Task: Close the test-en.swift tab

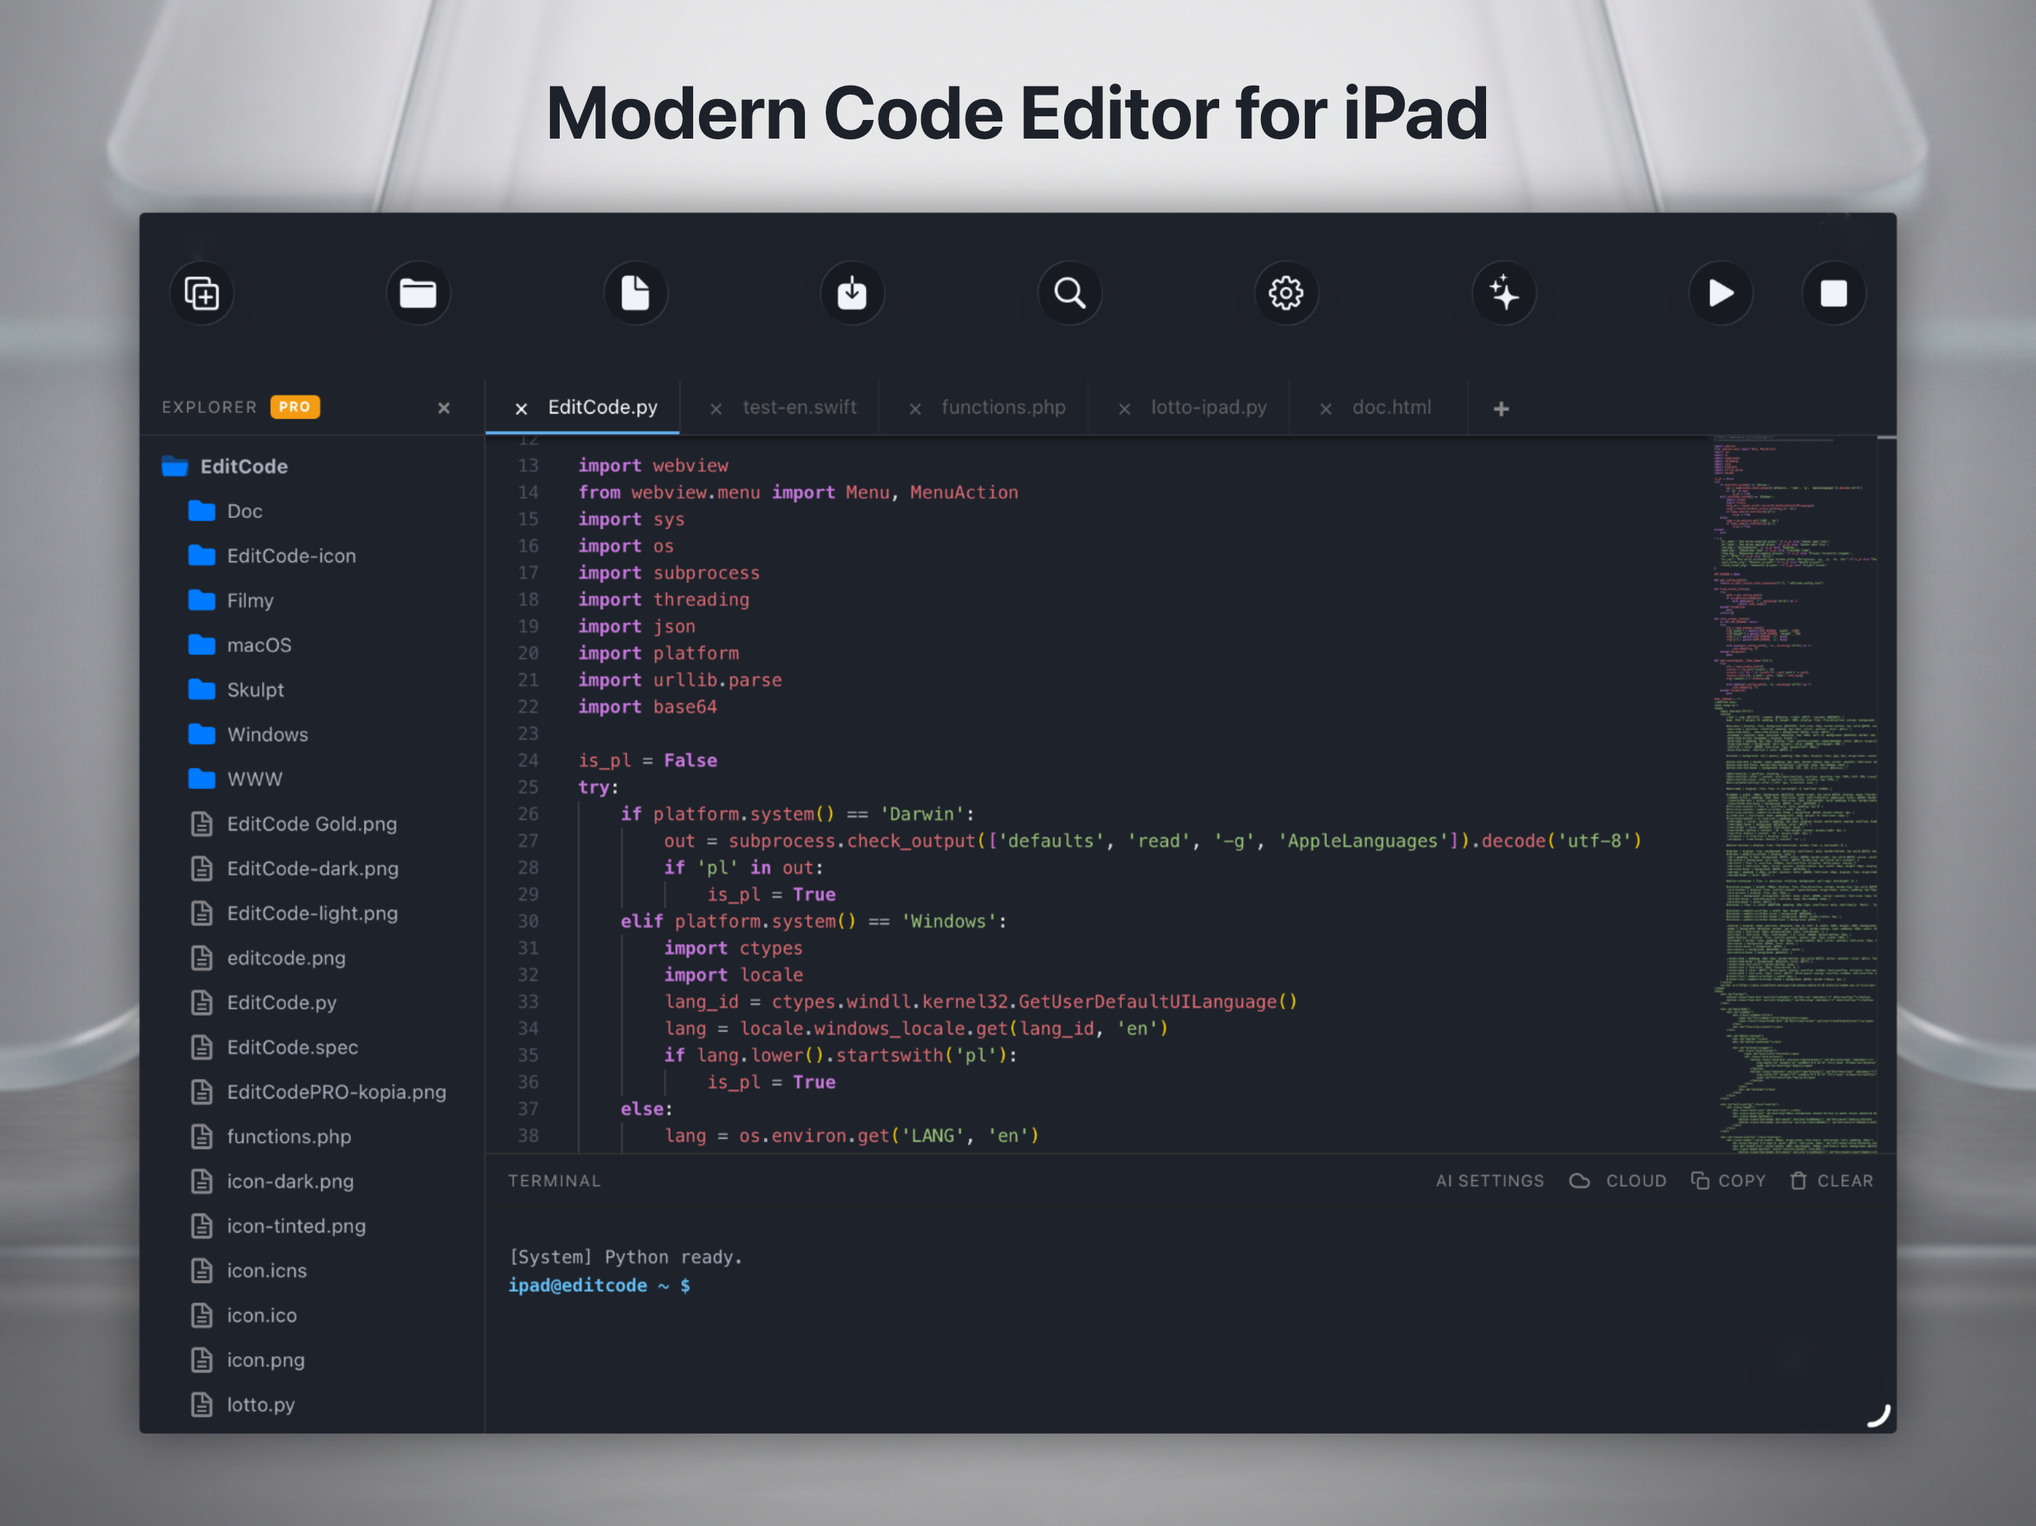Action: [x=716, y=408]
